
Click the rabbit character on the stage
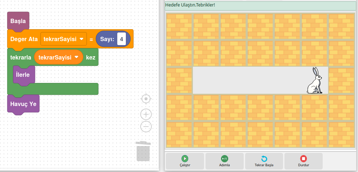pos(315,81)
